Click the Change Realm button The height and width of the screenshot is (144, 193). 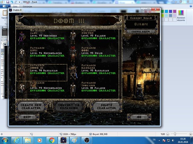(141, 31)
